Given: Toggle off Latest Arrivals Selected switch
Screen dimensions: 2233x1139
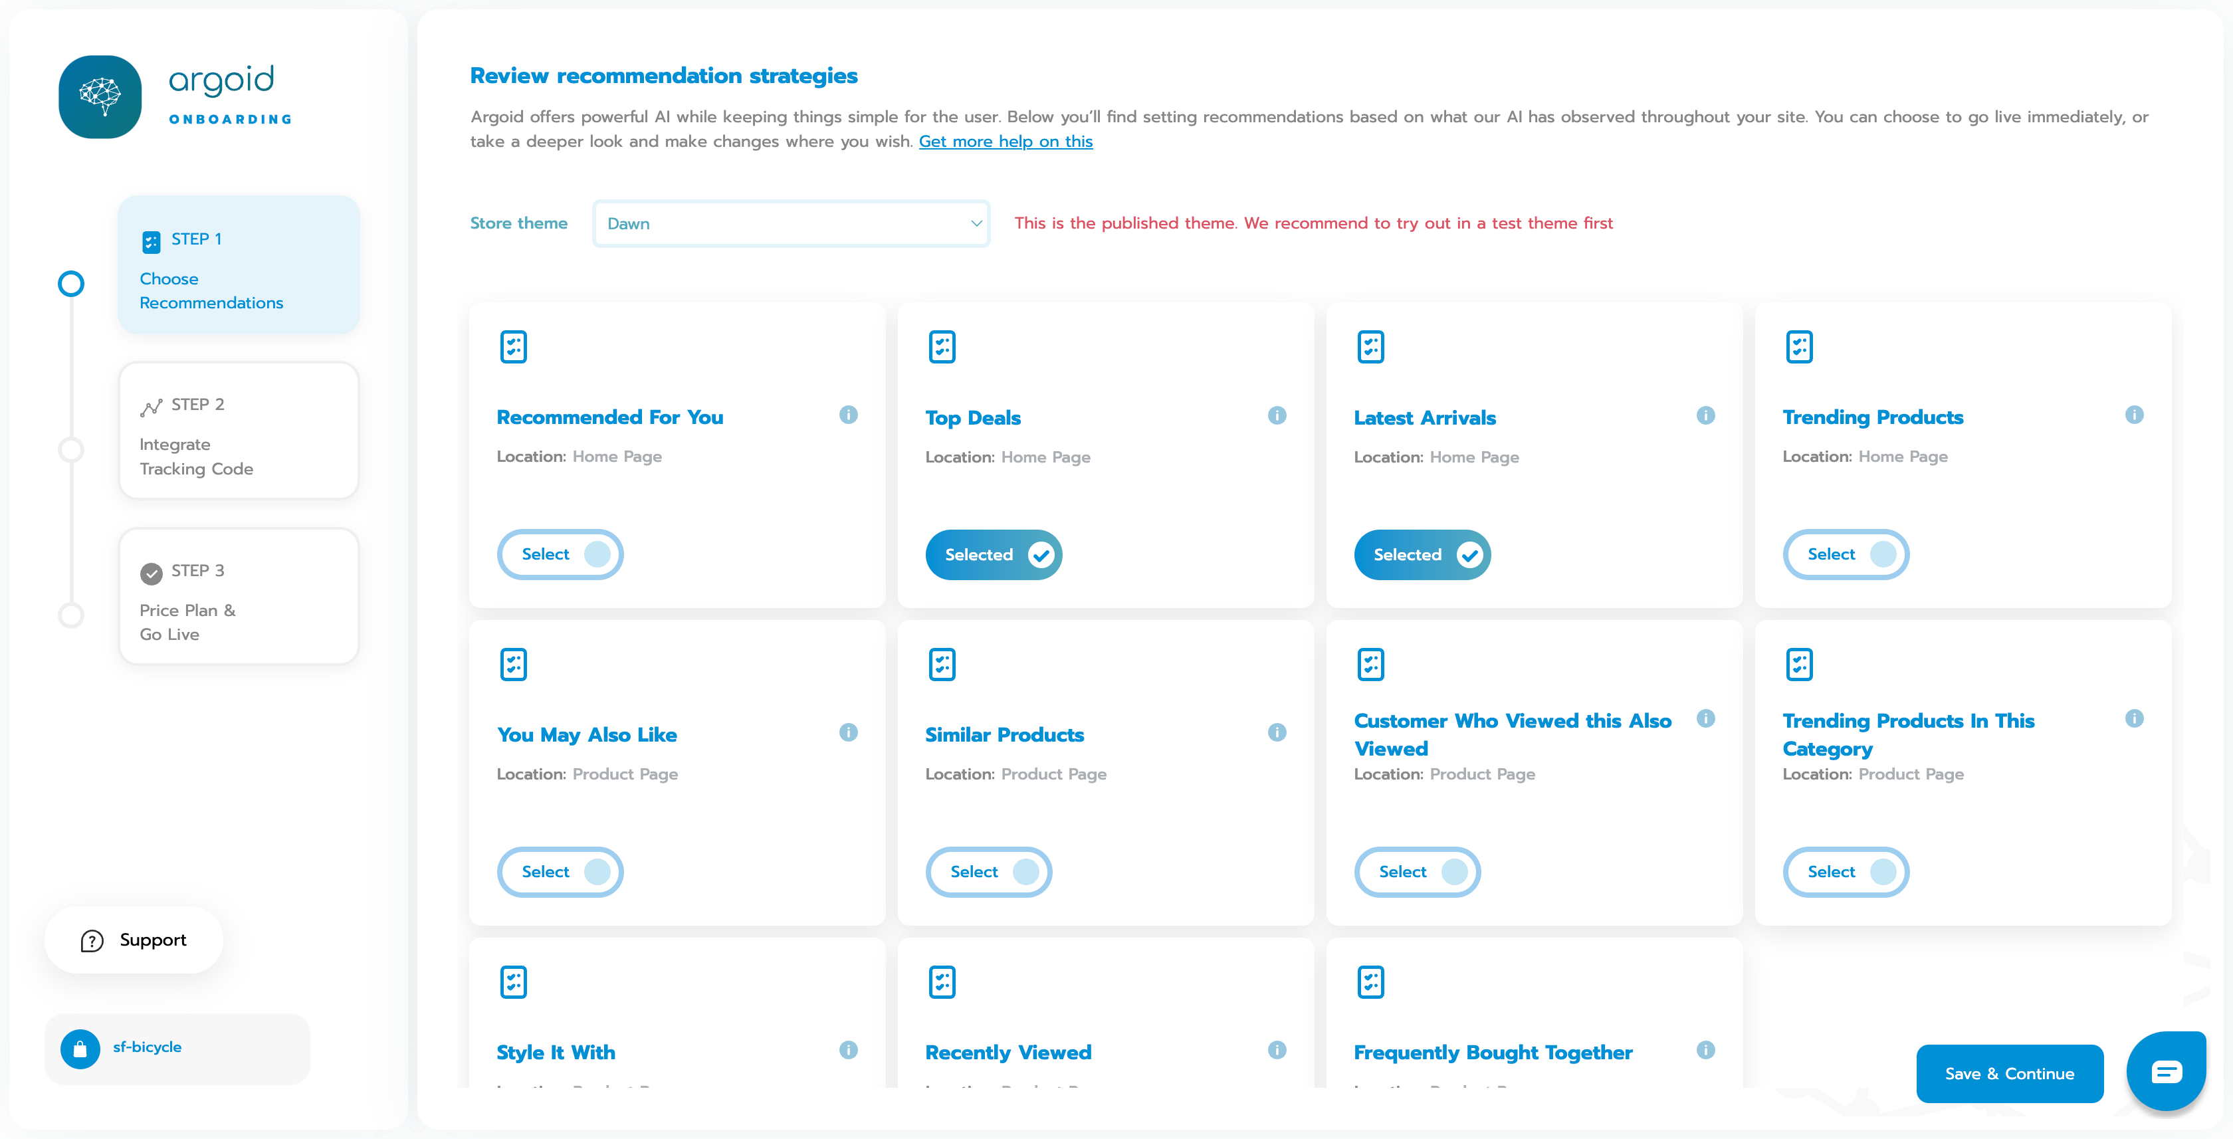Looking at the screenshot, I should pyautogui.click(x=1422, y=555).
